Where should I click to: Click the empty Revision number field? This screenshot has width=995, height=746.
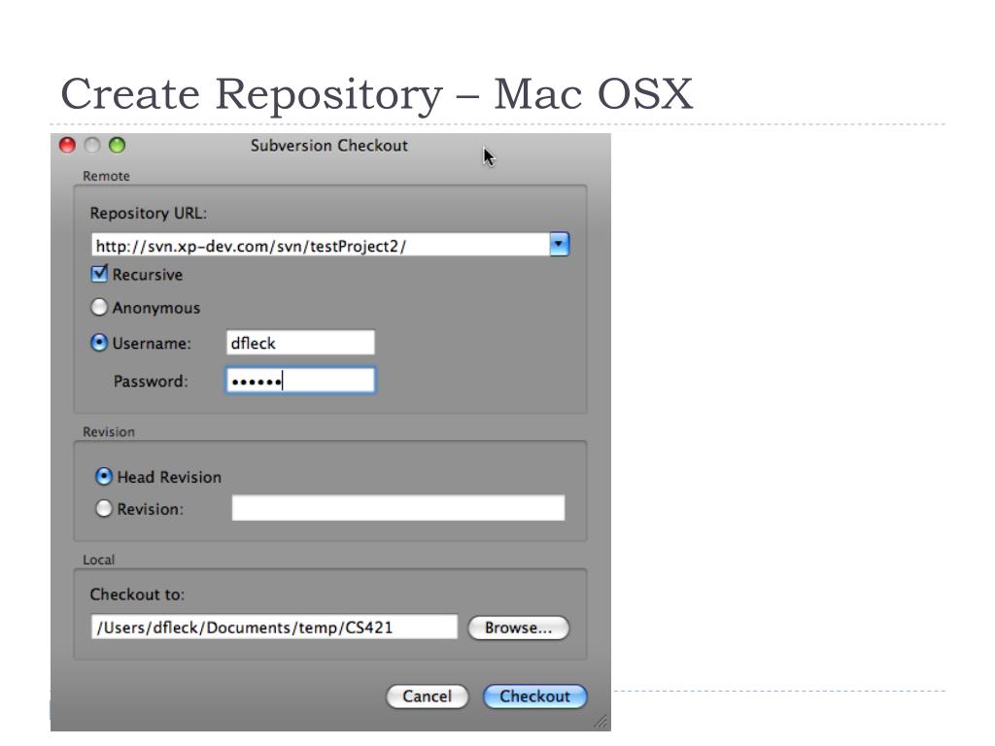[397, 508]
